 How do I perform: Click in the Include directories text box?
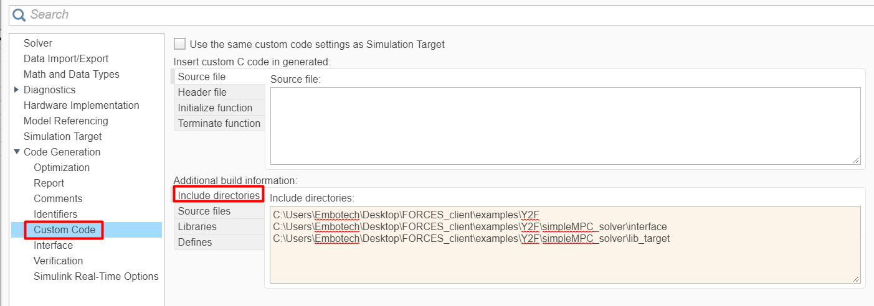[564, 261]
